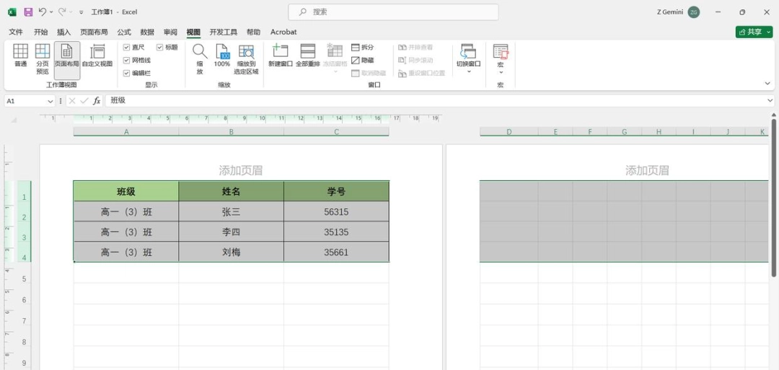Open Freeze Panes dropdown arrow
779x370 pixels.
tap(335, 72)
